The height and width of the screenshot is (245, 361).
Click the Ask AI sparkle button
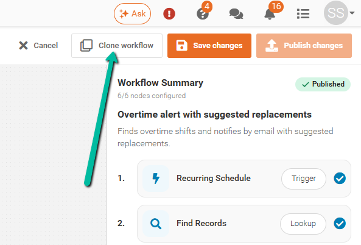[132, 14]
